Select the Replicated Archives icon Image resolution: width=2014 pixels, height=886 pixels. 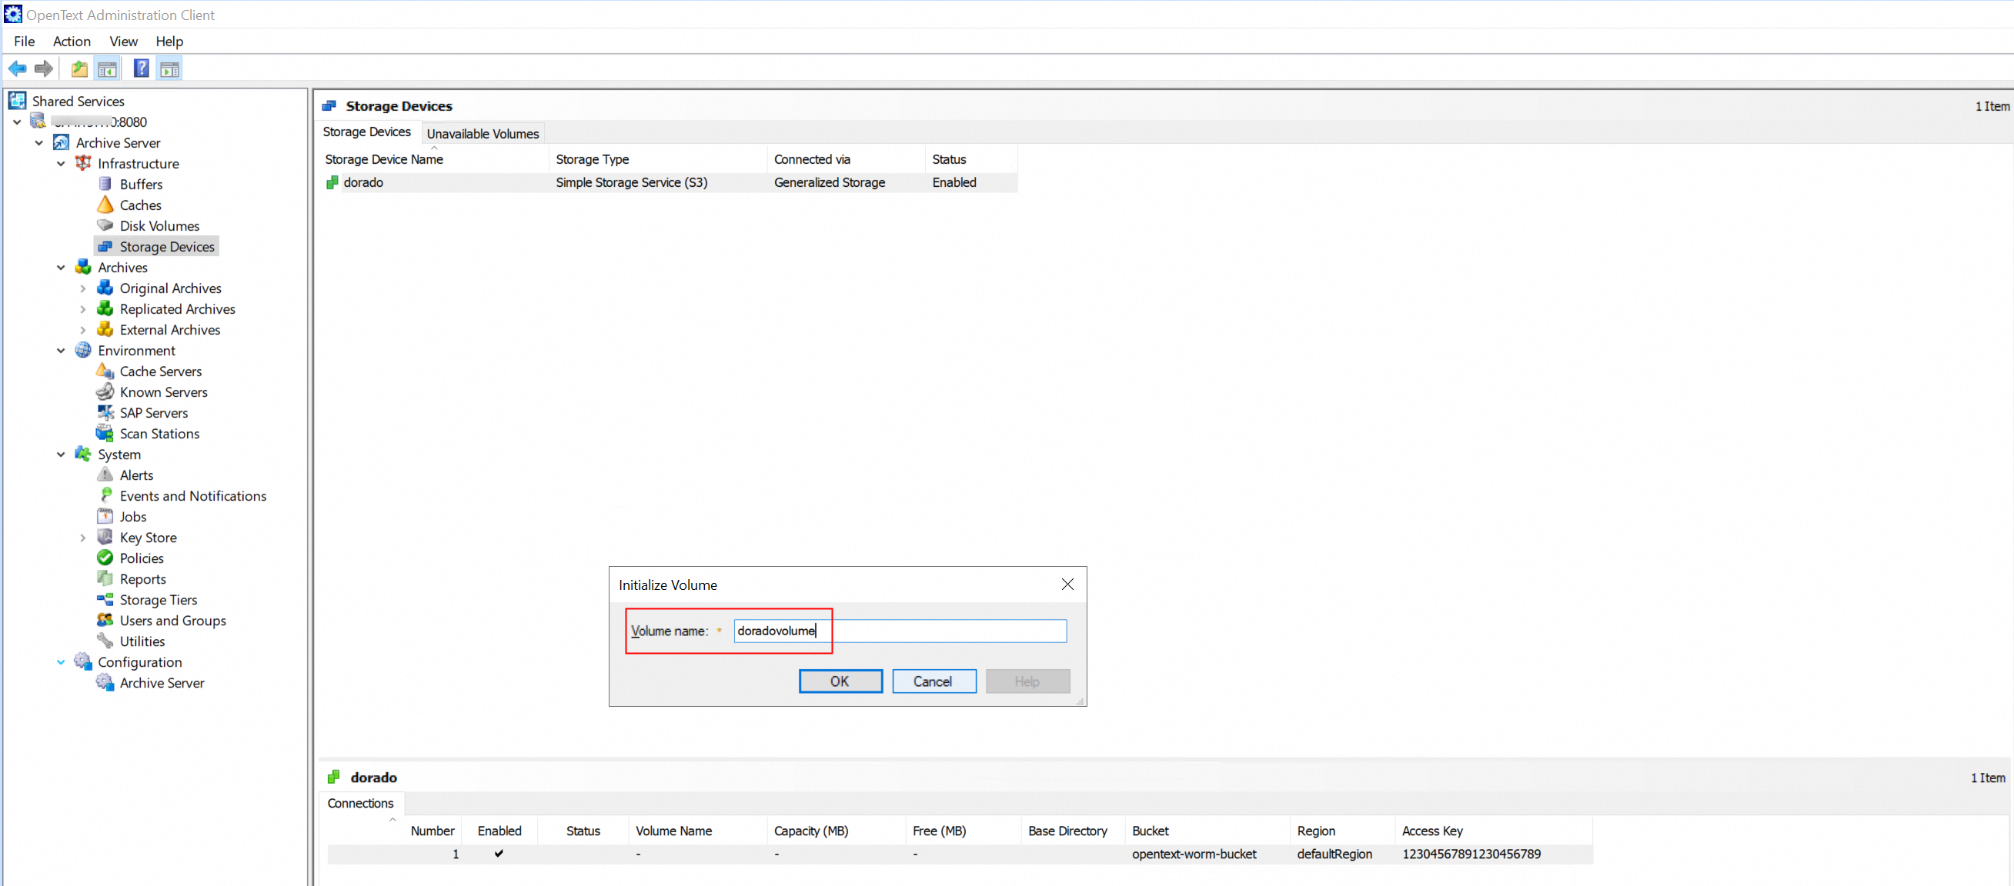point(105,308)
